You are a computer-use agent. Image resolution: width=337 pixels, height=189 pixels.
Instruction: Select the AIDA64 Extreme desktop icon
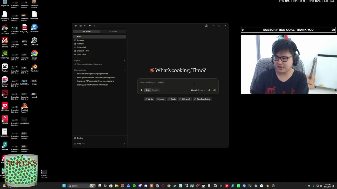point(5,43)
